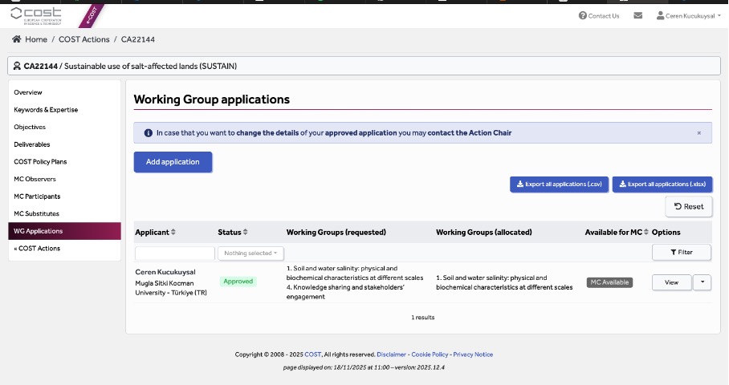Image resolution: width=729 pixels, height=385 pixels.
Task: Dismiss the info alert banner
Action: tap(698, 133)
